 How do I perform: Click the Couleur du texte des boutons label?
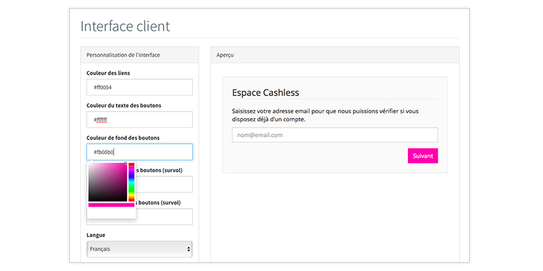point(124,106)
